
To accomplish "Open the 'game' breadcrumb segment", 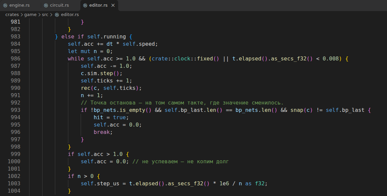I will (x=30, y=15).
